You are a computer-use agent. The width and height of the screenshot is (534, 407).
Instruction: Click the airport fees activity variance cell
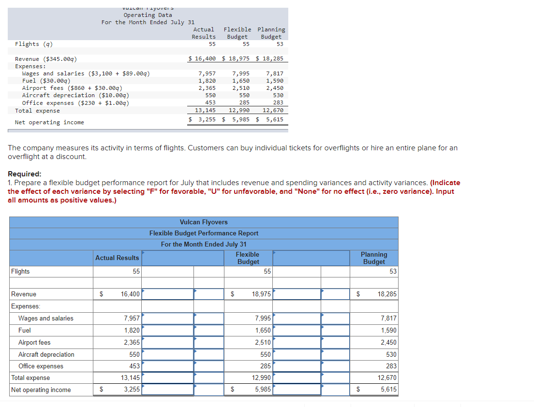coord(297,342)
